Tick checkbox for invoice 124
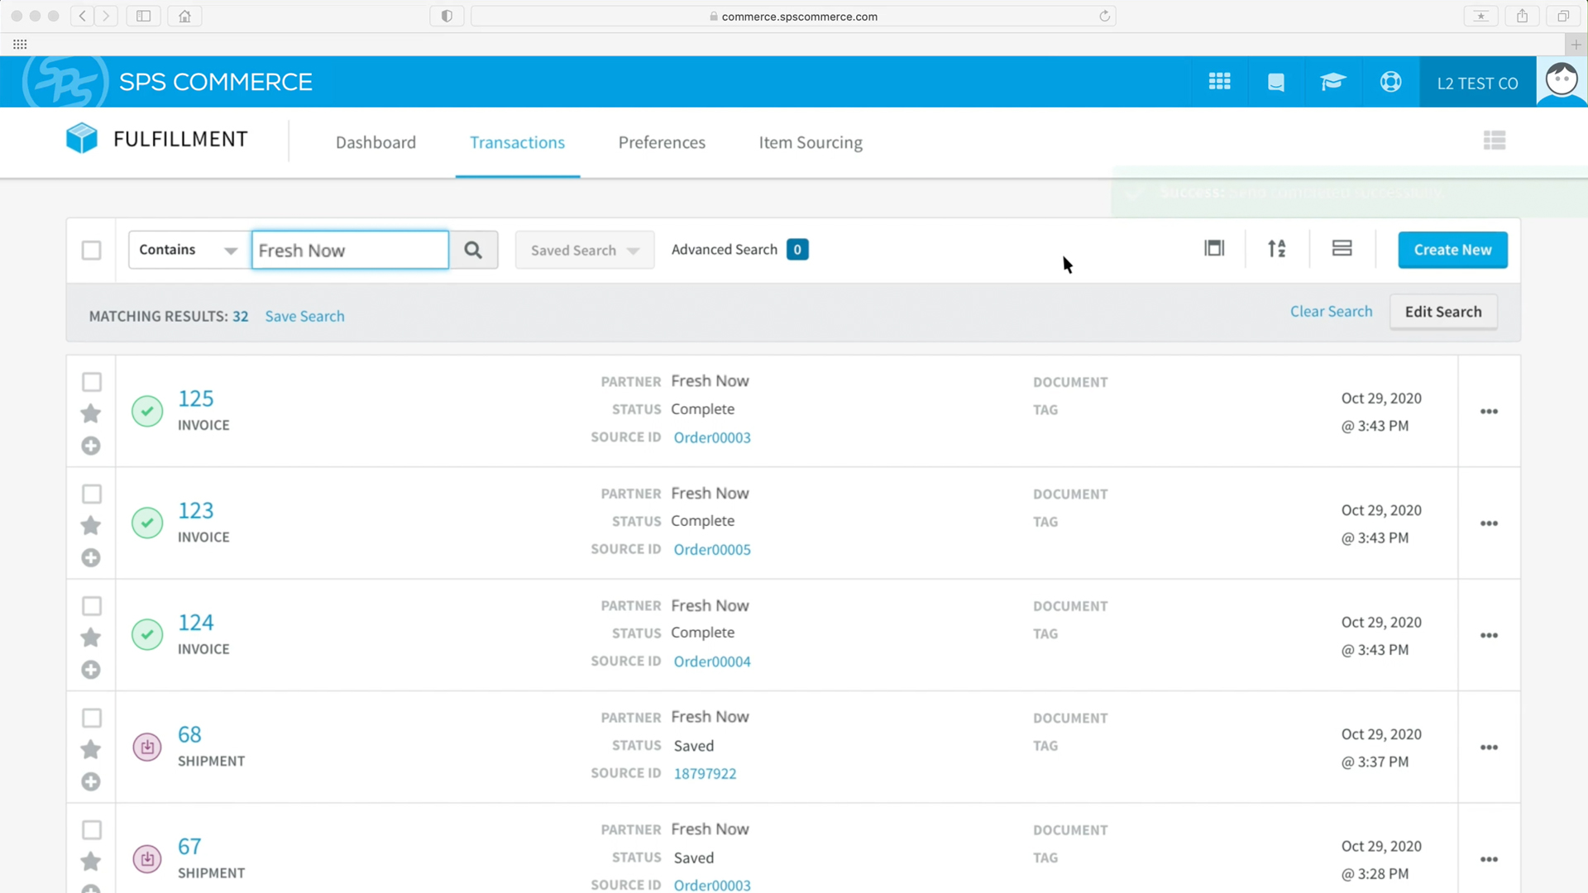 pyautogui.click(x=92, y=606)
